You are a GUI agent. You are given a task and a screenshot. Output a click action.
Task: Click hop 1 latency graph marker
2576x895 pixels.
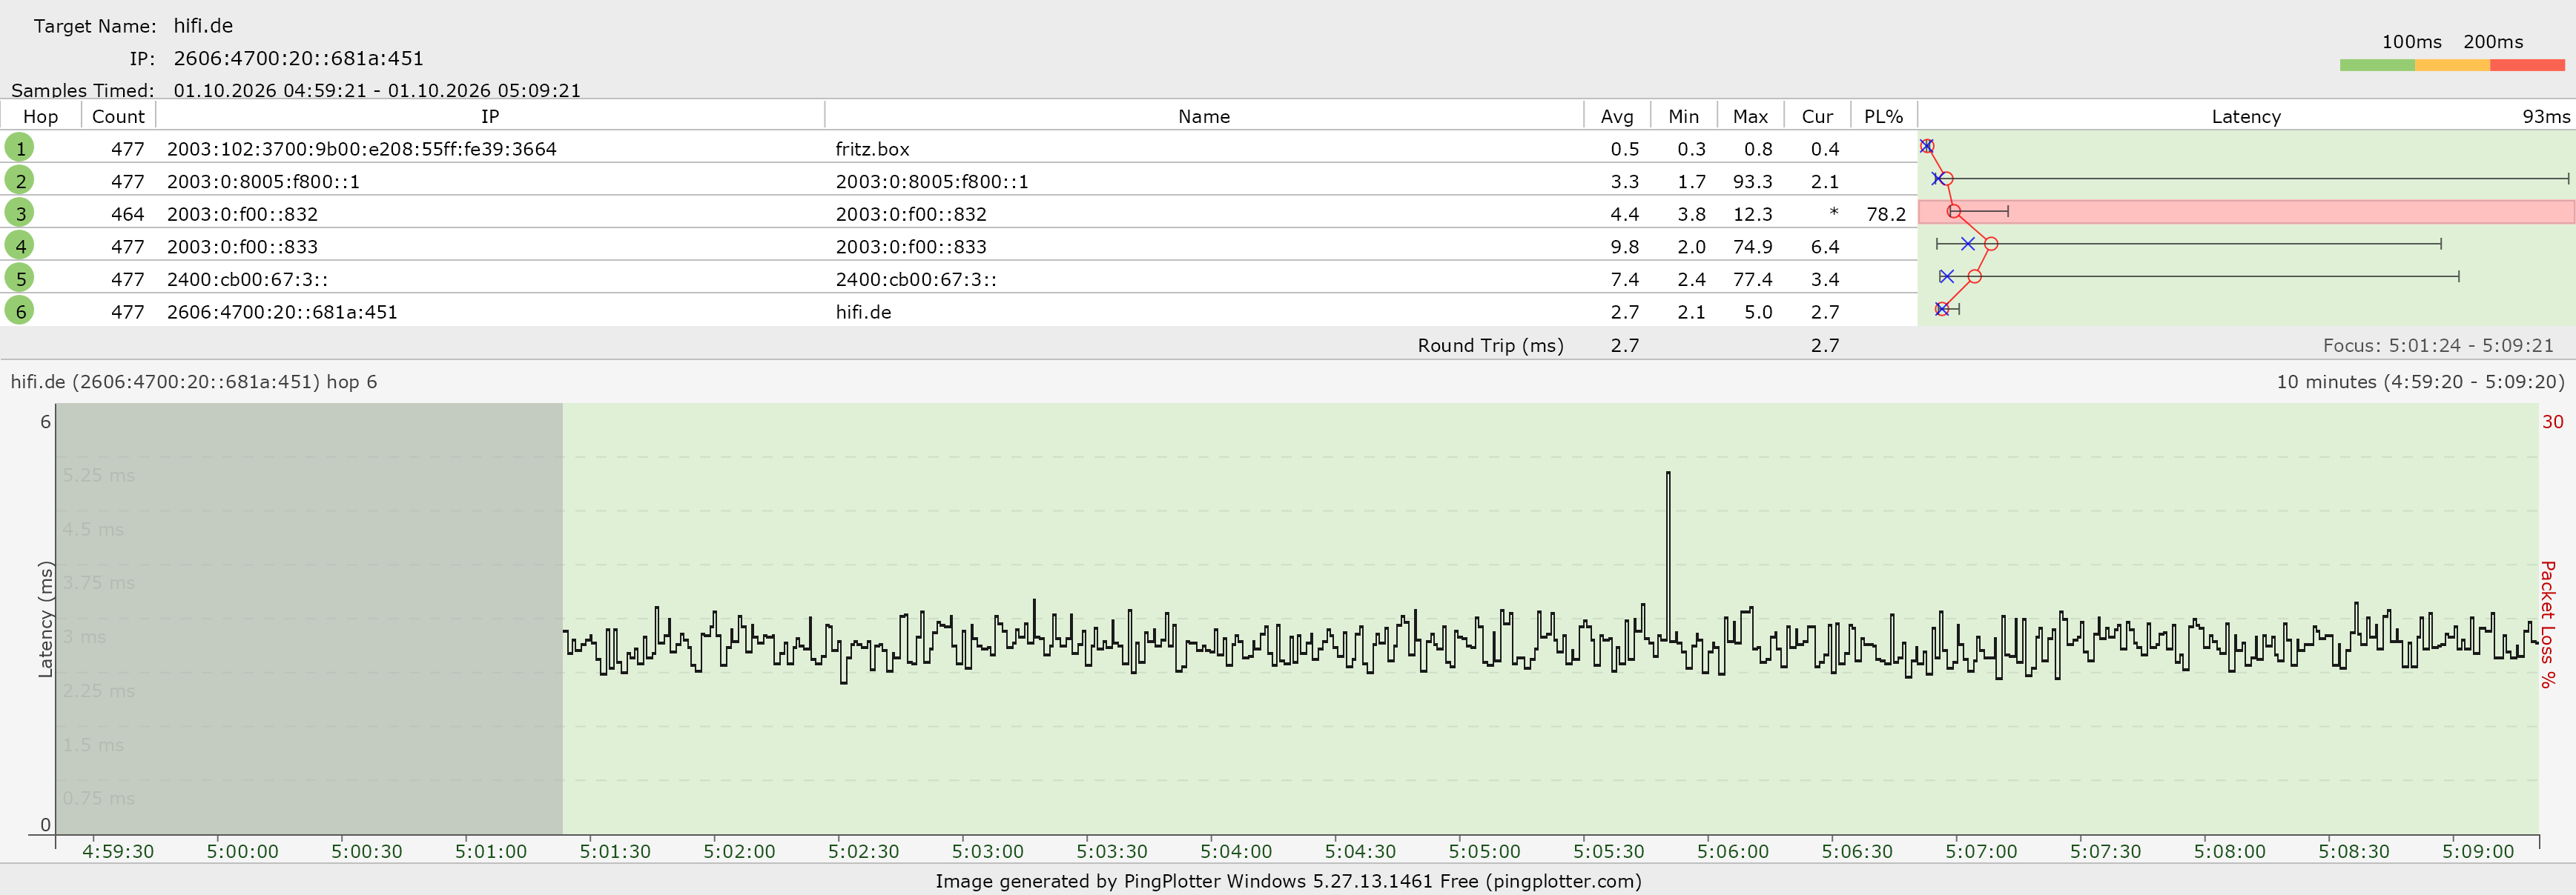tap(1926, 146)
